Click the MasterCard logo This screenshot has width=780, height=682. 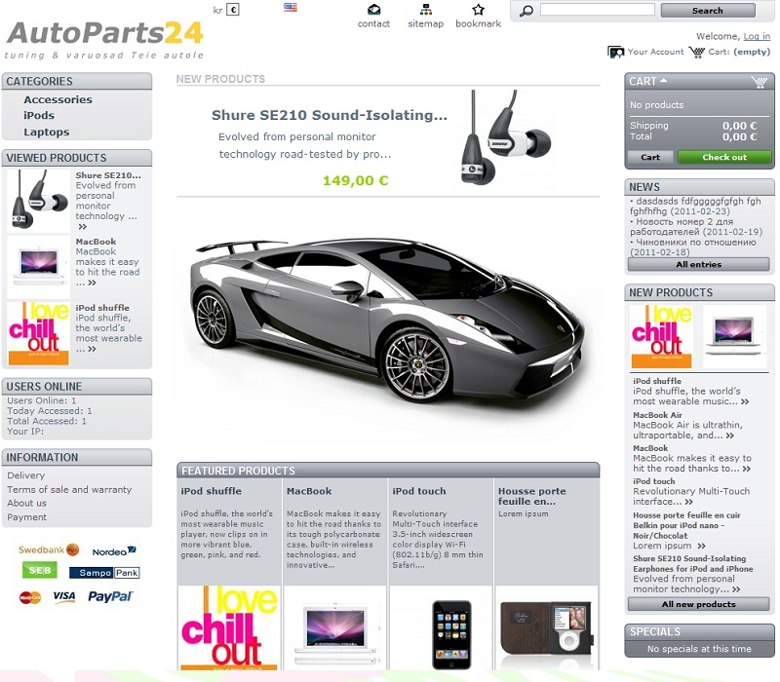click(x=30, y=597)
